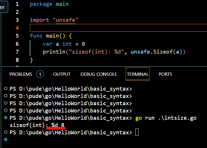Switch to the PORTS tab
Viewport: 207px width, 148px height.
(x=165, y=74)
